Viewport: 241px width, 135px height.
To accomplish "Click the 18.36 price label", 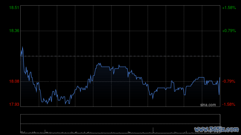I will tap(14, 31).
